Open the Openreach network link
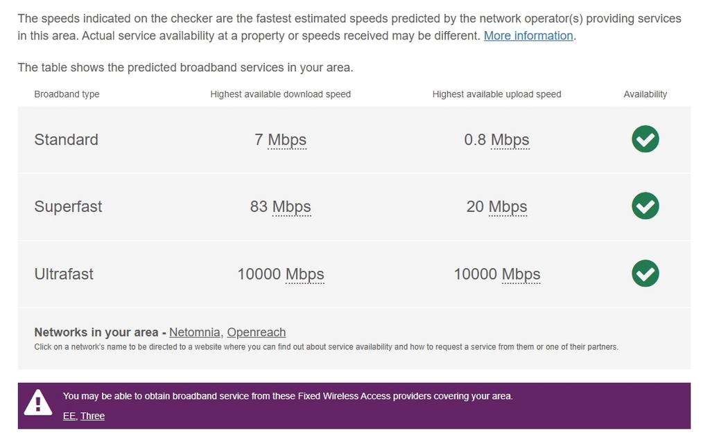The height and width of the screenshot is (435, 710). pyautogui.click(x=256, y=332)
